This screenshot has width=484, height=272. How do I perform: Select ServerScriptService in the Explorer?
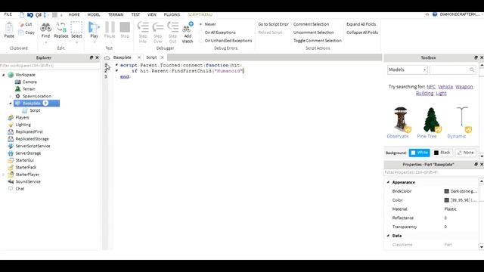point(33,146)
